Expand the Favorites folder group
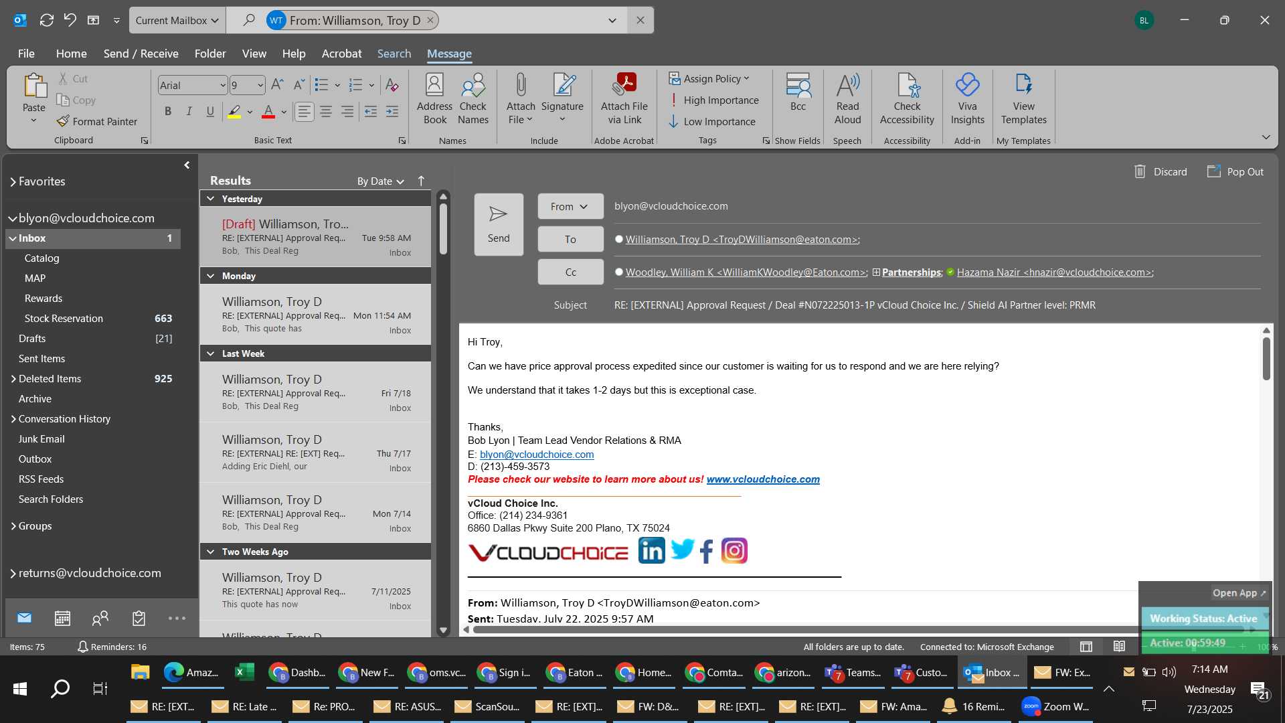This screenshot has height=723, width=1285. [x=13, y=181]
